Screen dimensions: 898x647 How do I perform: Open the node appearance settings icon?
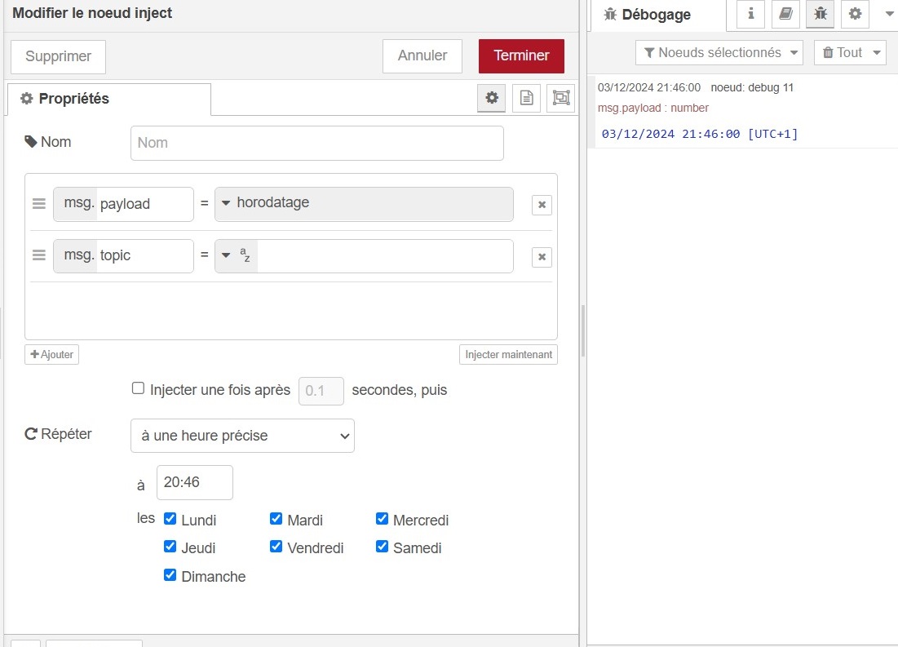(x=561, y=98)
